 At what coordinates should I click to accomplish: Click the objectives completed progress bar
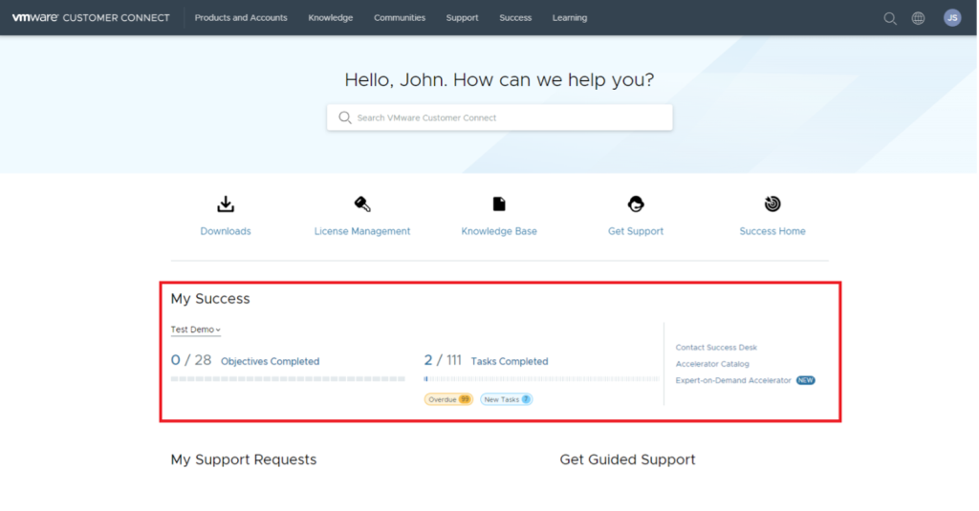[288, 379]
